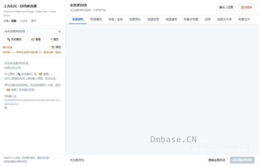
Task: Click the 上古纪元 · 存档修改器 title
Action: (x=20, y=6)
